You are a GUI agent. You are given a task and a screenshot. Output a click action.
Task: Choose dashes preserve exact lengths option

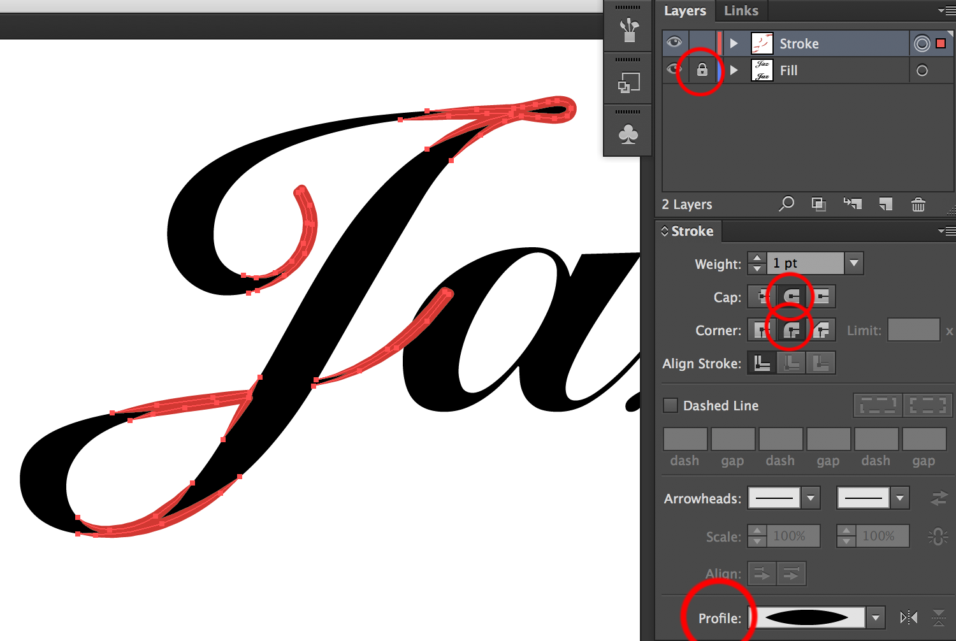(878, 405)
